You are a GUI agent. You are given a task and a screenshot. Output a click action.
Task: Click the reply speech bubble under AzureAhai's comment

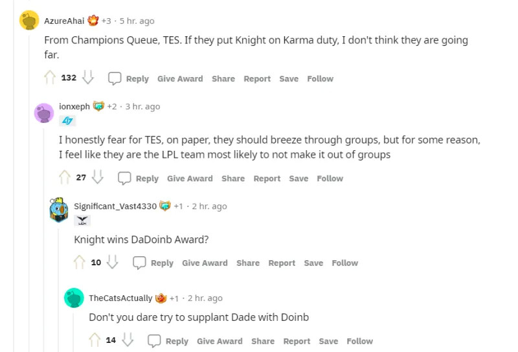pyautogui.click(x=115, y=78)
